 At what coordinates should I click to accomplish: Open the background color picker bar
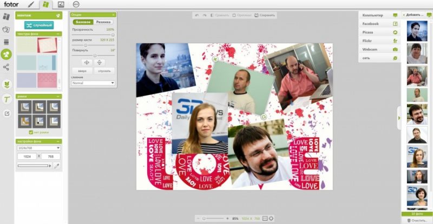click(x=34, y=166)
